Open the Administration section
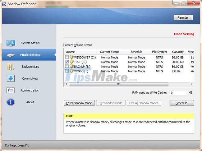 (x=29, y=90)
